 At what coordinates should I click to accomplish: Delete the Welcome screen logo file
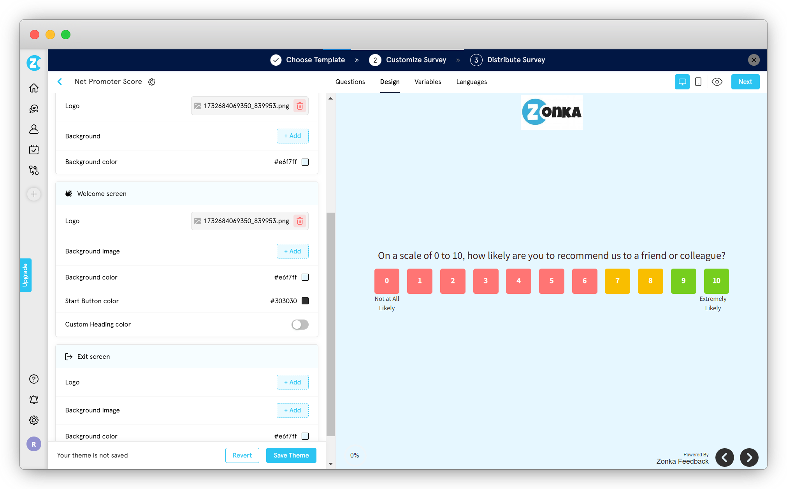tap(300, 221)
